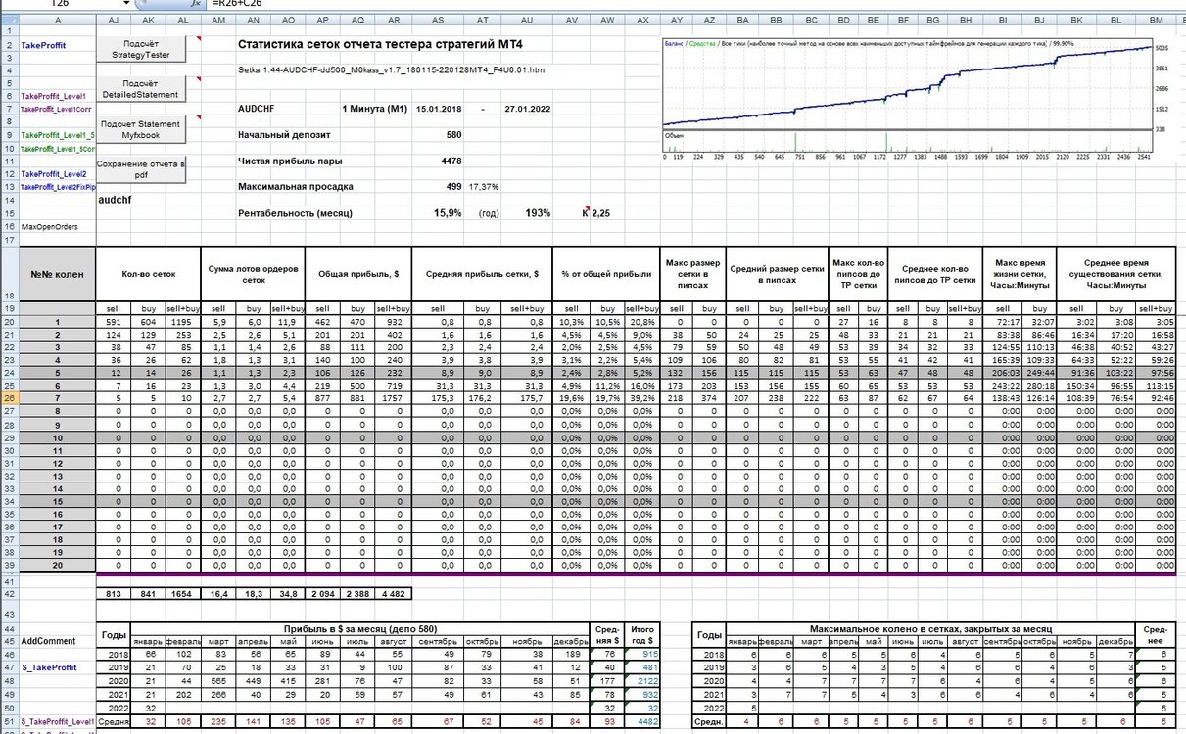Select the average profit value 175,7

tap(529, 398)
